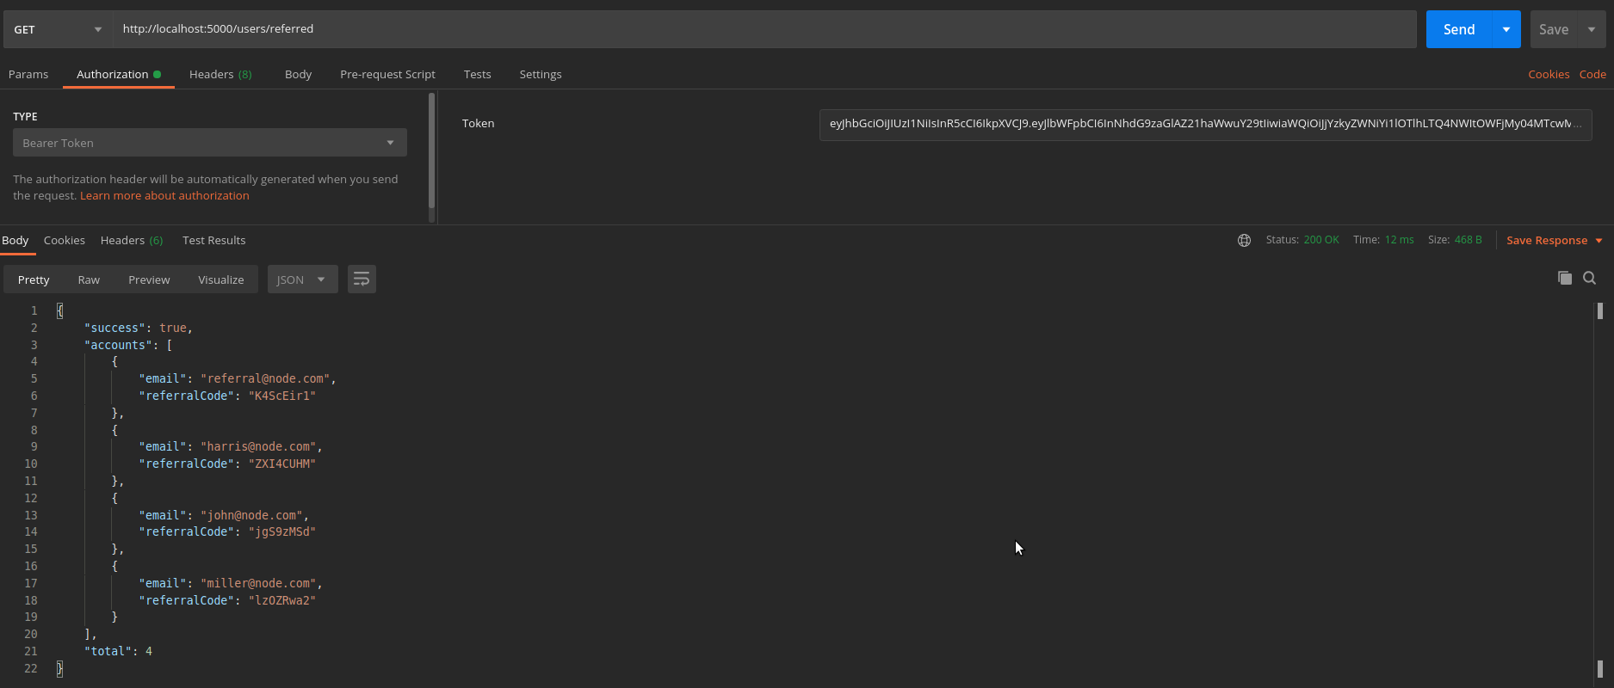This screenshot has width=1614, height=688.
Task: Click the authorization panel vertical scrollbar
Action: coord(431,150)
